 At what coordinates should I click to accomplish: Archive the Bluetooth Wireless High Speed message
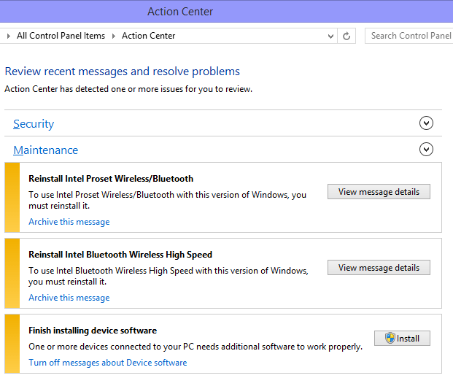pos(69,298)
